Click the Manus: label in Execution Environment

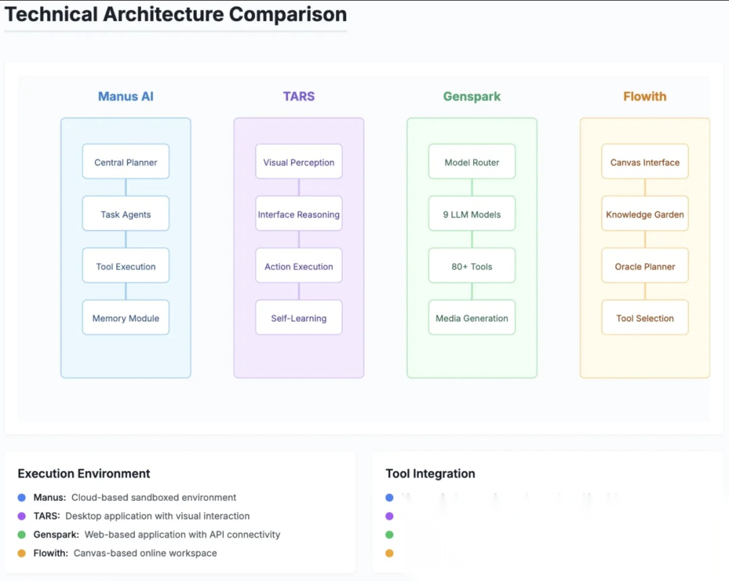[x=50, y=497]
